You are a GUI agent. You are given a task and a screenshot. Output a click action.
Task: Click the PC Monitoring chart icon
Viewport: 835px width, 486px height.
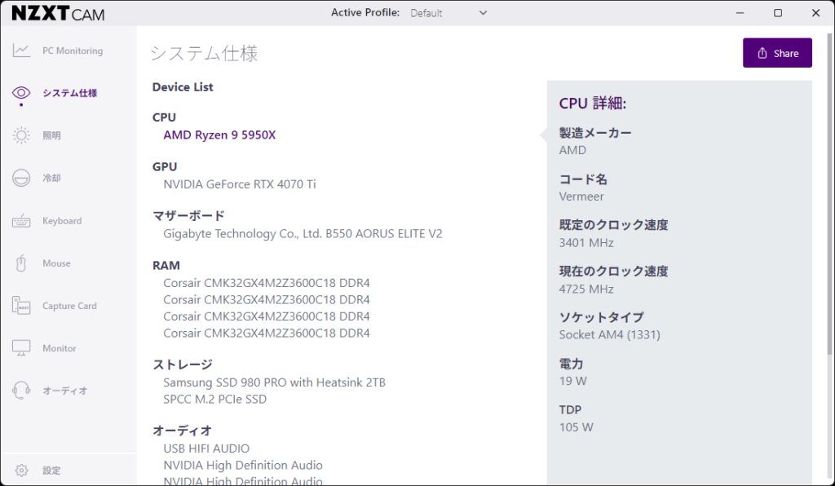pyautogui.click(x=21, y=51)
